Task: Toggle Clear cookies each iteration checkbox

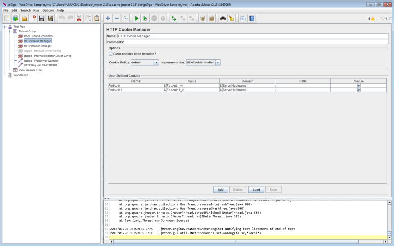Action: [x=110, y=54]
